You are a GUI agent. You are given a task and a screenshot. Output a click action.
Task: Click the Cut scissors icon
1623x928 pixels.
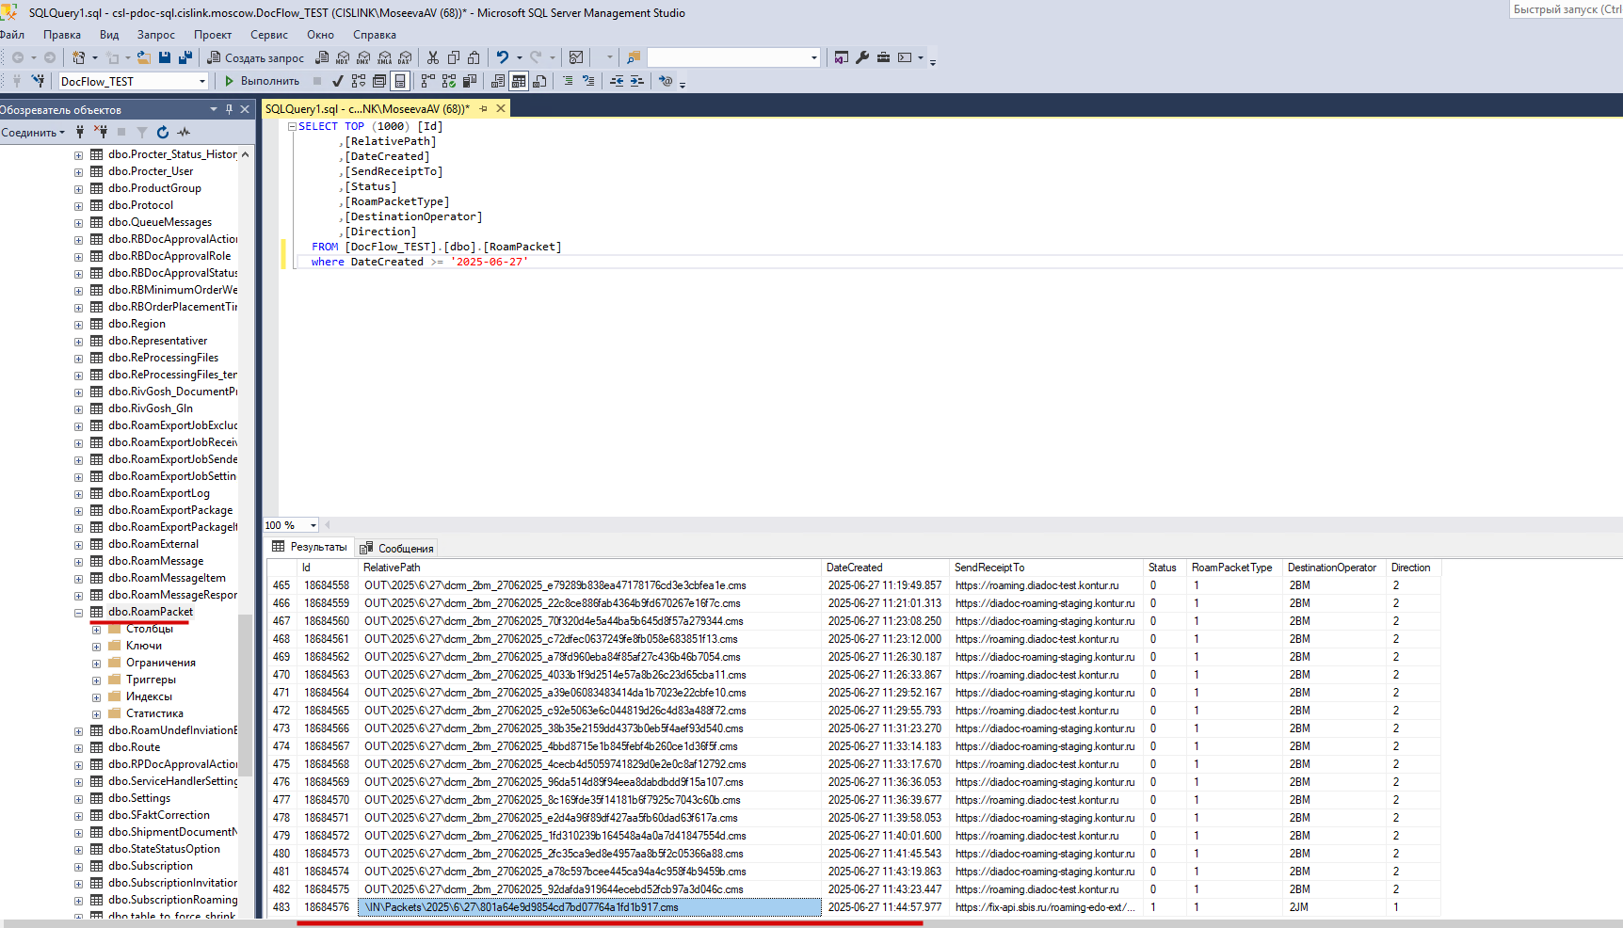click(433, 57)
